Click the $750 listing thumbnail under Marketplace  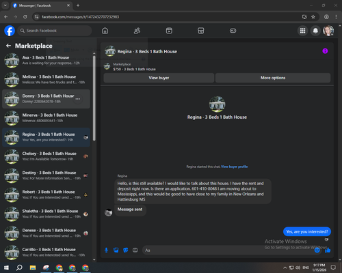click(107, 66)
